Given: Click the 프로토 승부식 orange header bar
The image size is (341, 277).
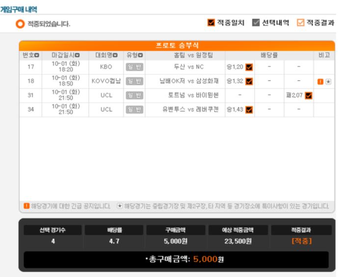Looking at the screenshot, I should (177, 46).
